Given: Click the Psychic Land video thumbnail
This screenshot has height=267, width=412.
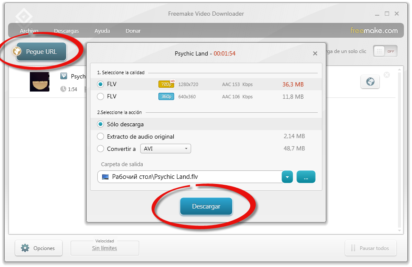Looking at the screenshot, I should point(40,82).
